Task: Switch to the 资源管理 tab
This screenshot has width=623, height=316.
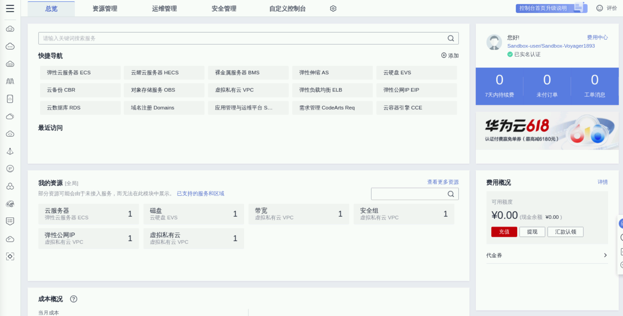Action: (x=105, y=9)
